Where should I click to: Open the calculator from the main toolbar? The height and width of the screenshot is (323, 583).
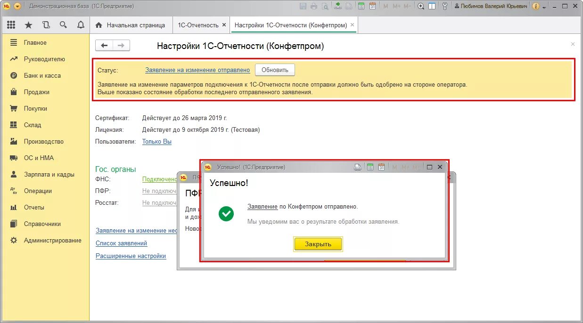coord(361,6)
